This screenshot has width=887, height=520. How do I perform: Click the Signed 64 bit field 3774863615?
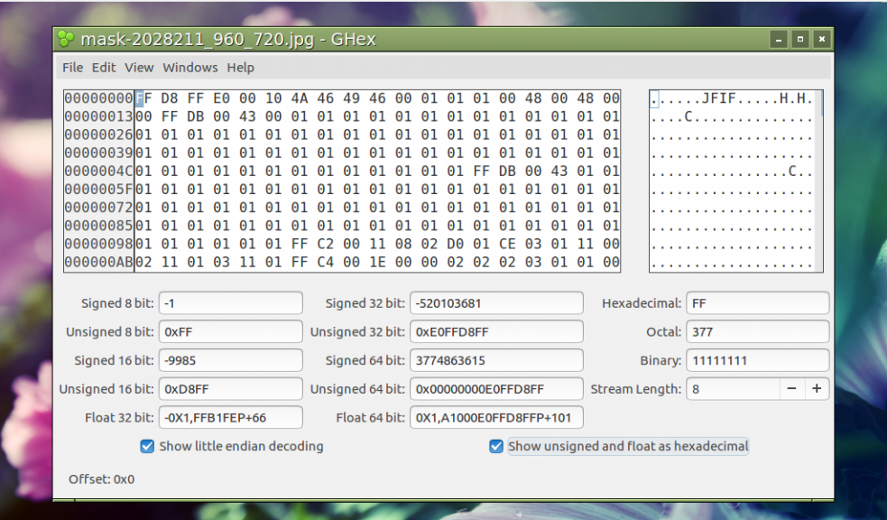496,360
